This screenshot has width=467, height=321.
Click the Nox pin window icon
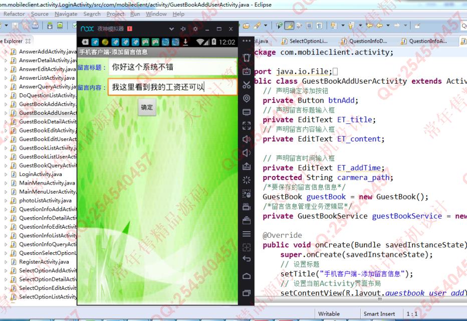(x=183, y=29)
